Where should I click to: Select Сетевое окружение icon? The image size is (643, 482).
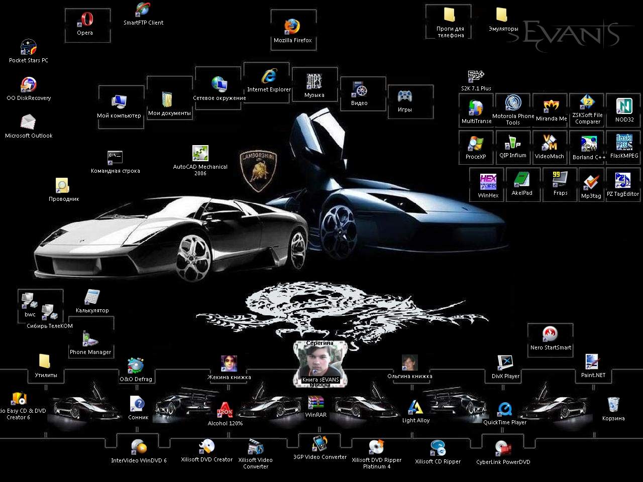pos(219,84)
